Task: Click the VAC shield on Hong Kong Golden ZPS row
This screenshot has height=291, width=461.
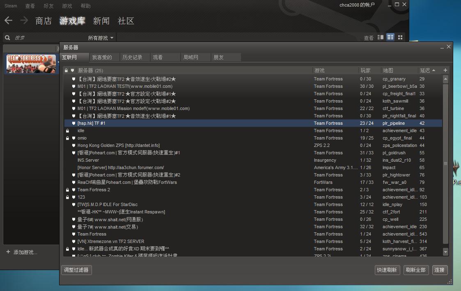Action: point(73,145)
